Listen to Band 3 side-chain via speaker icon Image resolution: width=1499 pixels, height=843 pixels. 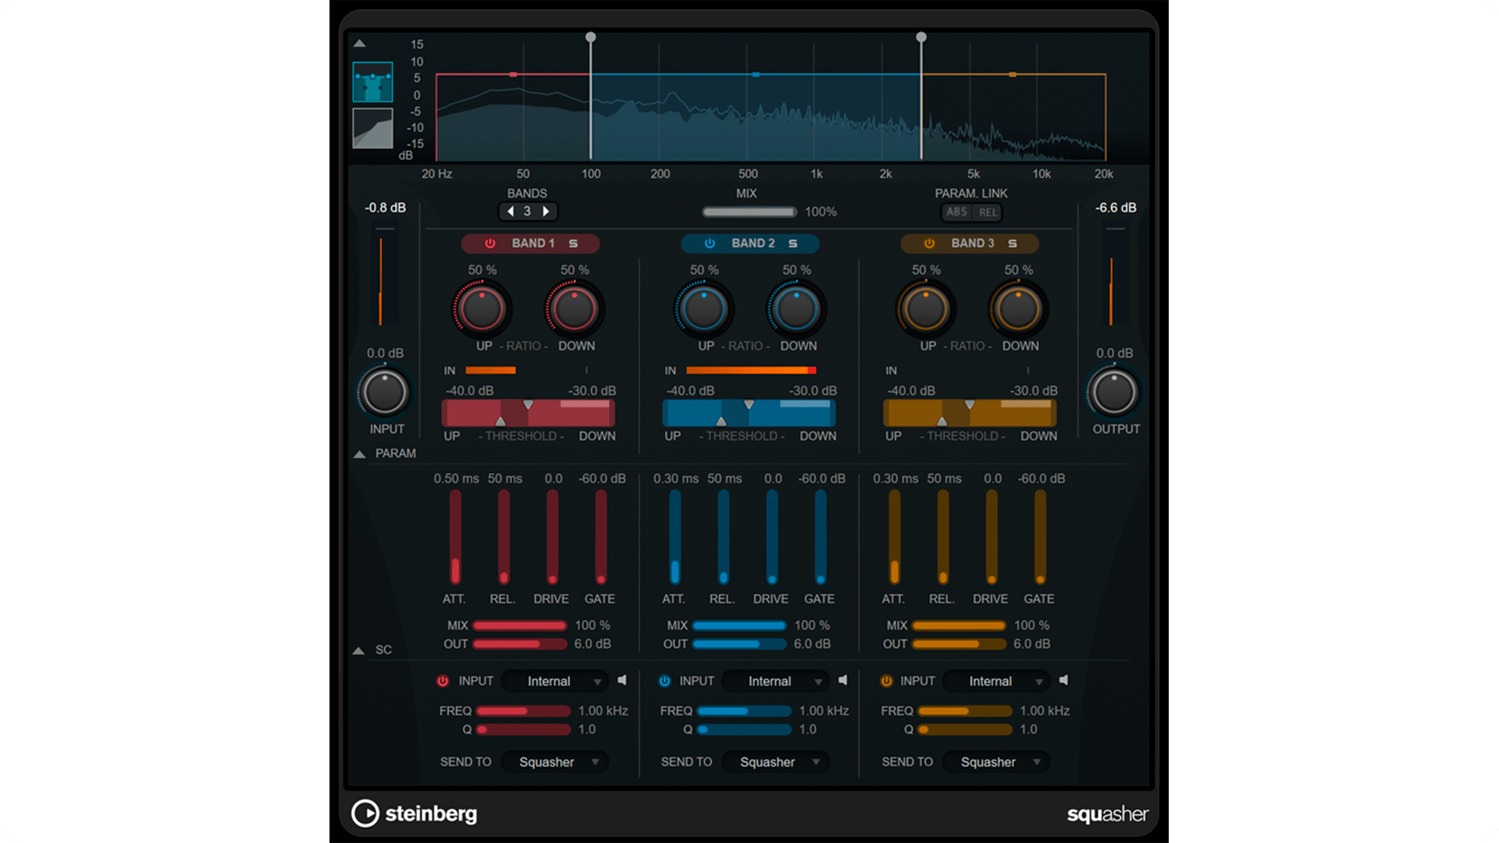point(1064,681)
